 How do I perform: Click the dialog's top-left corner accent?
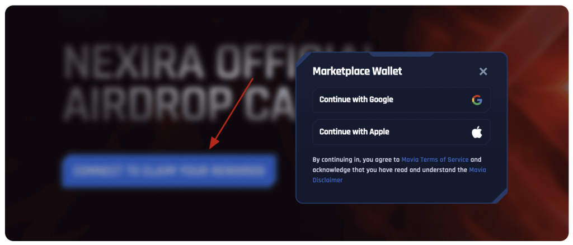click(303, 59)
